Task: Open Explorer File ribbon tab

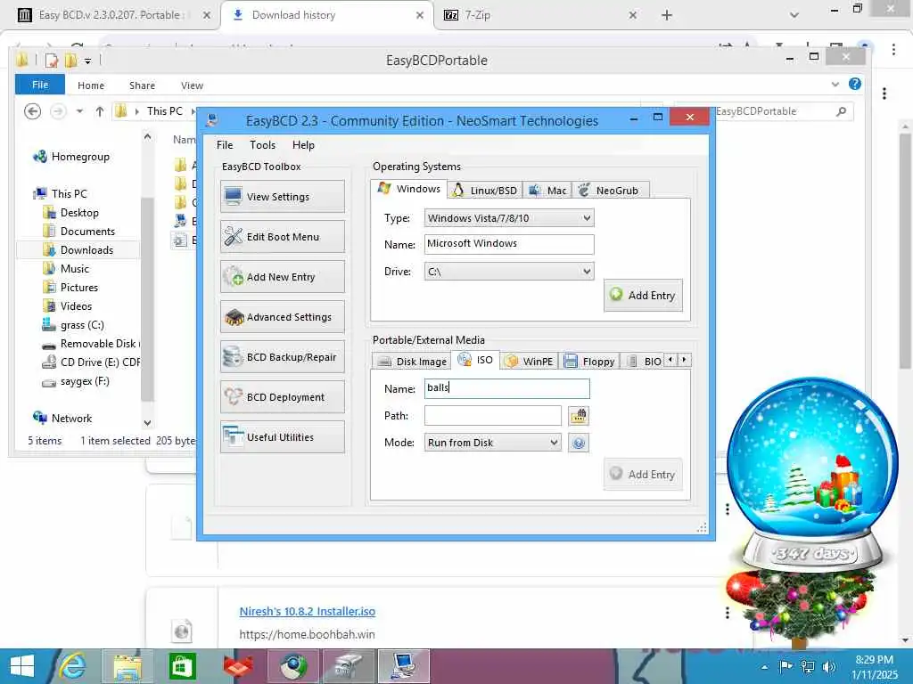Action: pos(39,85)
